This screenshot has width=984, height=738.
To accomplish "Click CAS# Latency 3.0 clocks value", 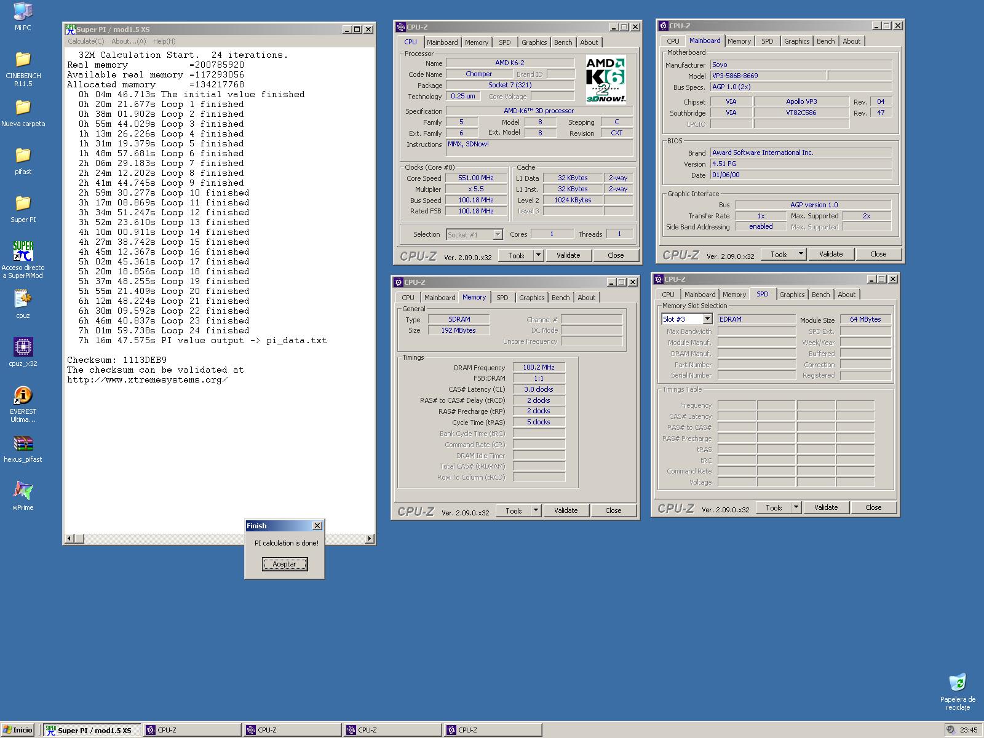I will pos(539,390).
